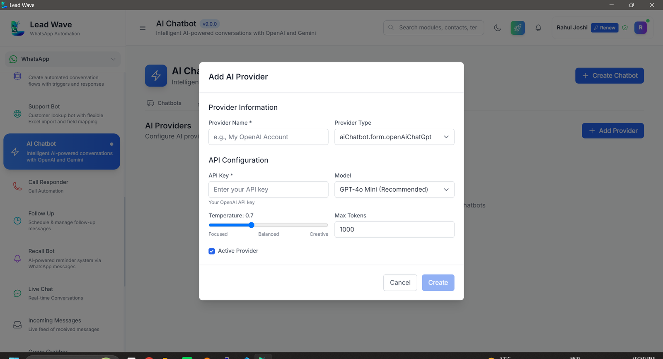The width and height of the screenshot is (663, 359).
Task: Click the Renew button
Action: click(605, 28)
